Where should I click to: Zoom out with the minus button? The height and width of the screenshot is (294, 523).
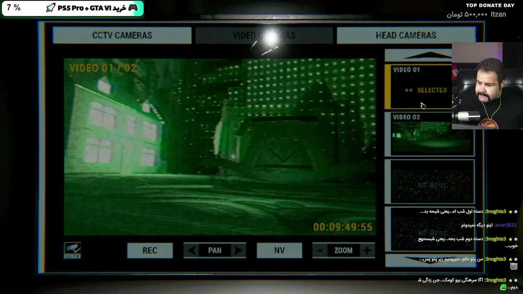pyautogui.click(x=320, y=251)
